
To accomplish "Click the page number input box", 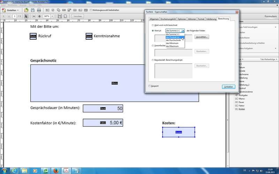I will point(15,16).
